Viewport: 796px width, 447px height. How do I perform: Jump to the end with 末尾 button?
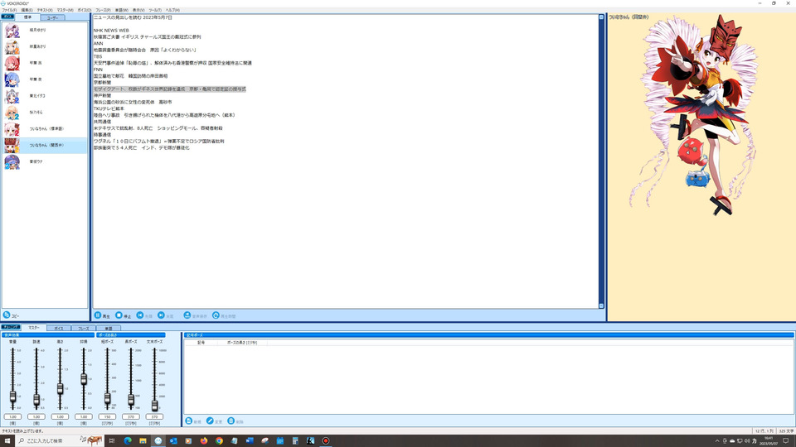coord(166,315)
